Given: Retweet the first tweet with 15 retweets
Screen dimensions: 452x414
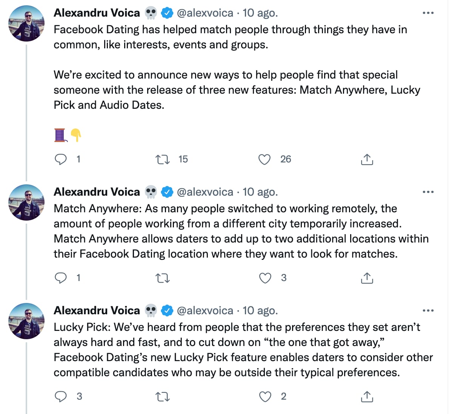Looking at the screenshot, I should 163,159.
